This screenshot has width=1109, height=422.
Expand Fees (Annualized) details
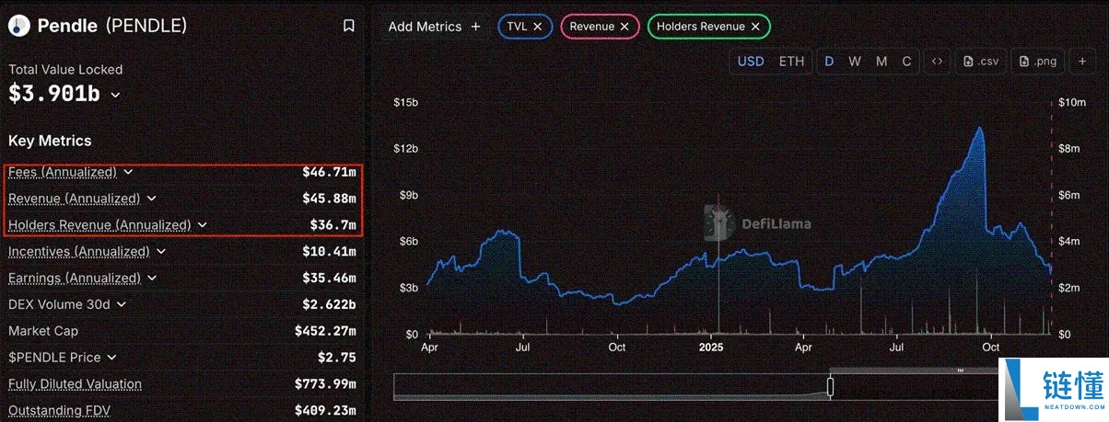point(128,172)
